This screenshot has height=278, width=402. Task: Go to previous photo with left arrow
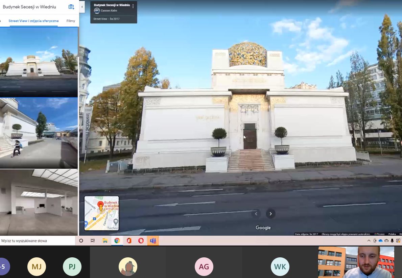tap(256, 214)
